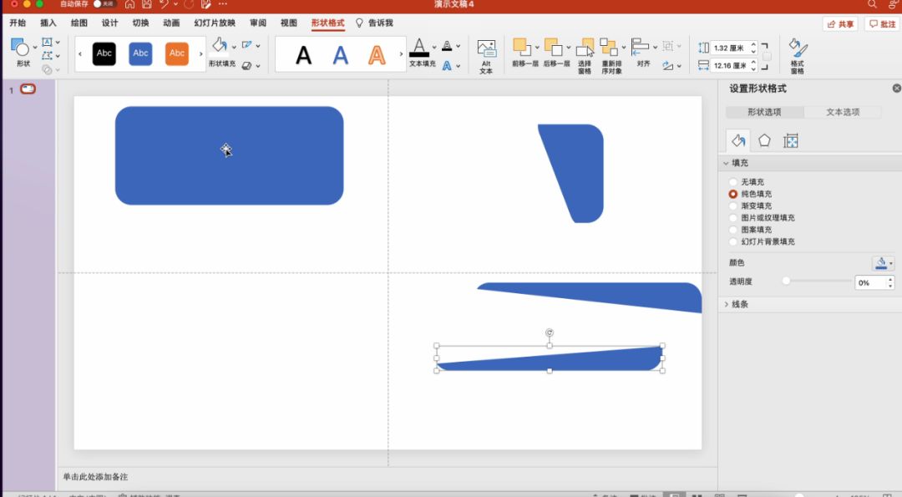Open the Text Fill dropdown arrow
Viewport: 902px width, 497px height.
pos(433,47)
